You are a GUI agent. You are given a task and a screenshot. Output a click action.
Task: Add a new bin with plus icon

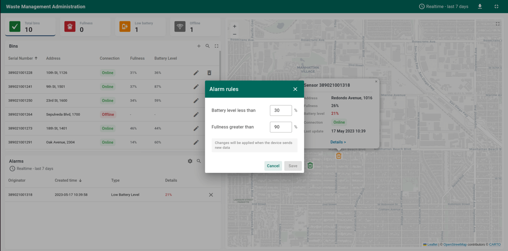(199, 46)
